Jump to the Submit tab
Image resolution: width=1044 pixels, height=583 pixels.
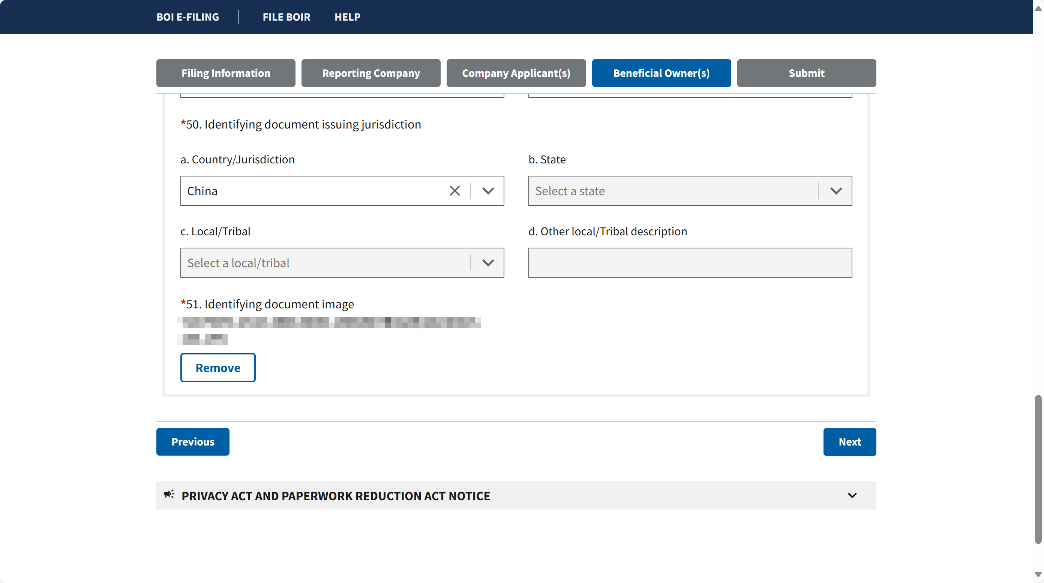[807, 73]
